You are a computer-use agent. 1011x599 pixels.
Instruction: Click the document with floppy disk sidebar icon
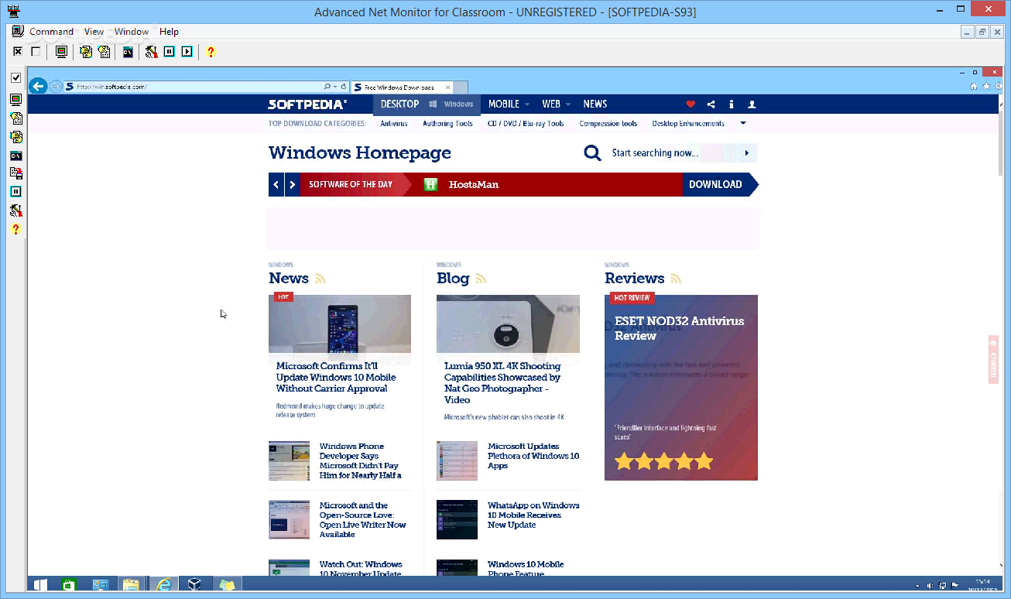pos(15,173)
